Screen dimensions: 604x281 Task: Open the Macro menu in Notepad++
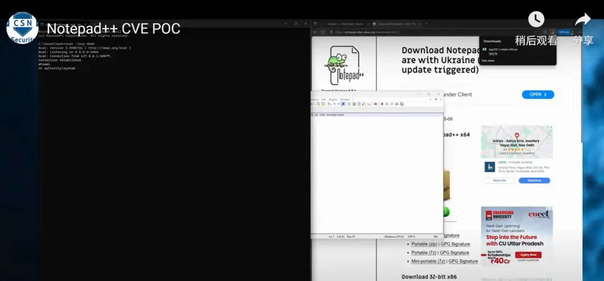[x=315, y=99]
